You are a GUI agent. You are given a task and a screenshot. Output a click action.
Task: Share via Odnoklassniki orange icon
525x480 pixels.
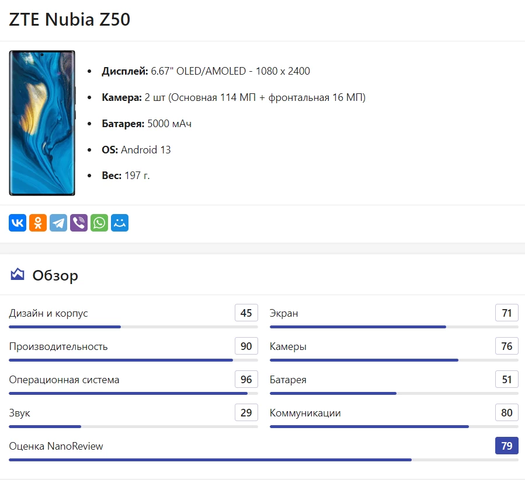coord(38,223)
